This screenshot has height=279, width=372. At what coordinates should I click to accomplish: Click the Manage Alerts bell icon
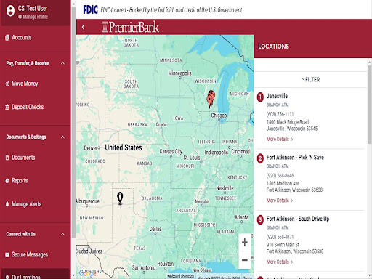(7, 204)
